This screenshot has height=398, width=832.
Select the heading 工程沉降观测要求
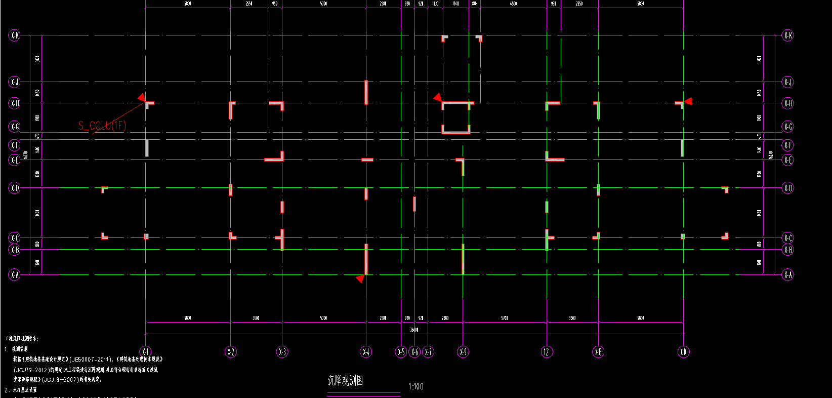(x=22, y=339)
